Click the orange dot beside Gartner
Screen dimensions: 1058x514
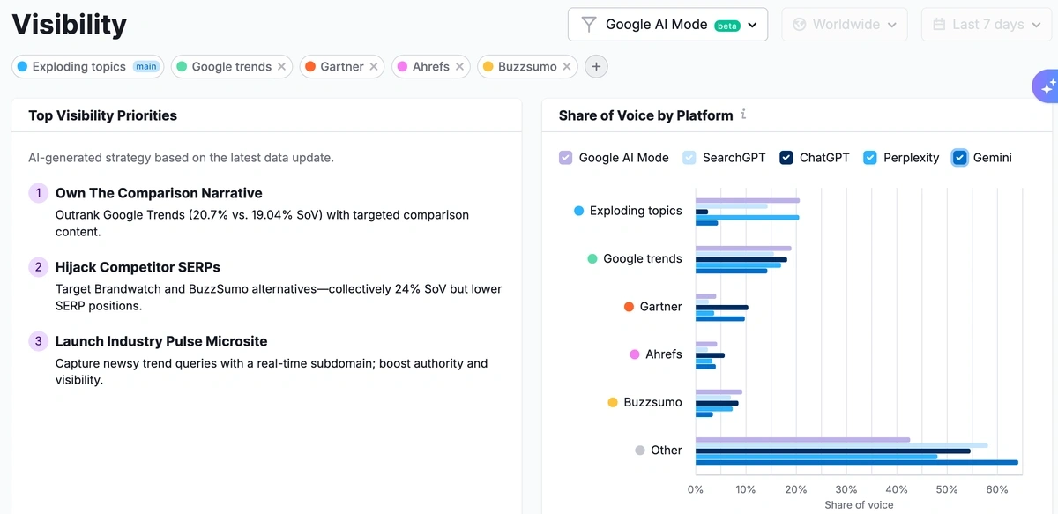coord(310,66)
